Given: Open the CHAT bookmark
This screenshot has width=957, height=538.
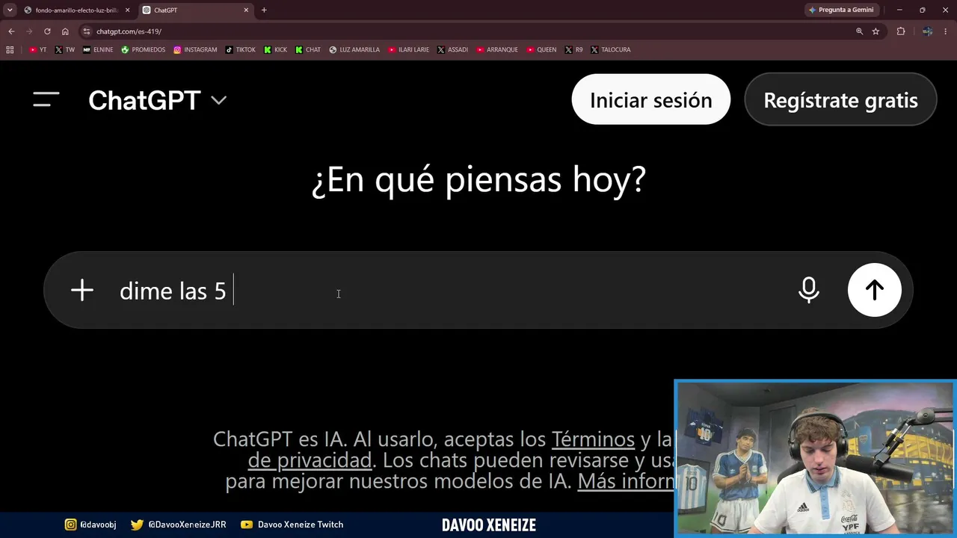Looking at the screenshot, I should coord(308,50).
